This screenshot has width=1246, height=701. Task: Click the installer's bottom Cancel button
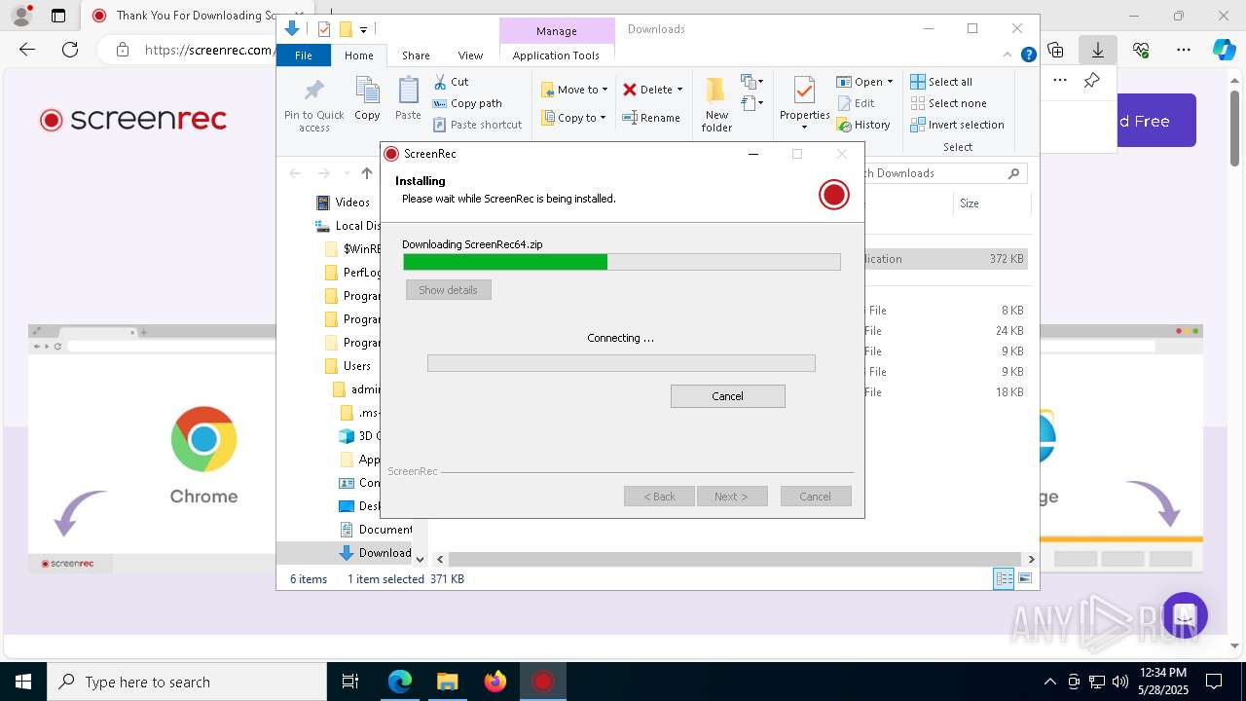(816, 497)
